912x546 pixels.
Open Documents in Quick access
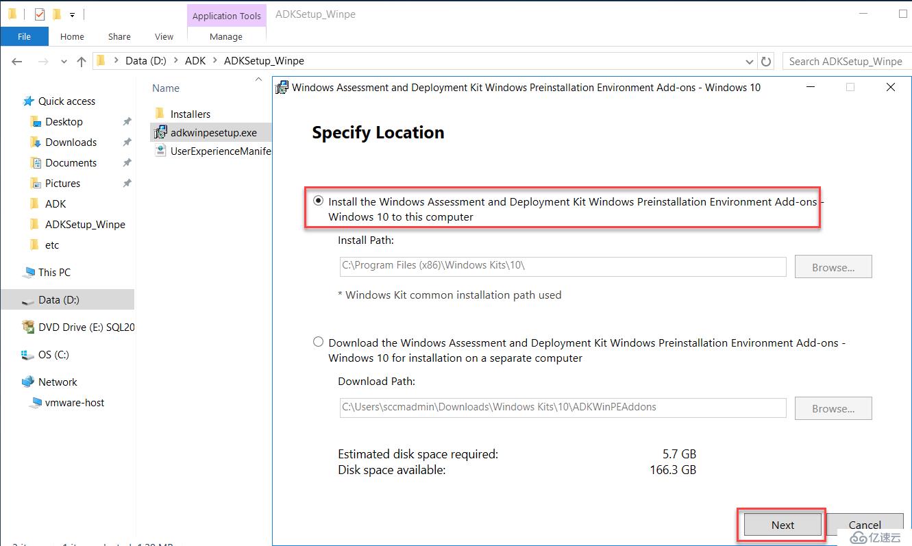pos(71,162)
